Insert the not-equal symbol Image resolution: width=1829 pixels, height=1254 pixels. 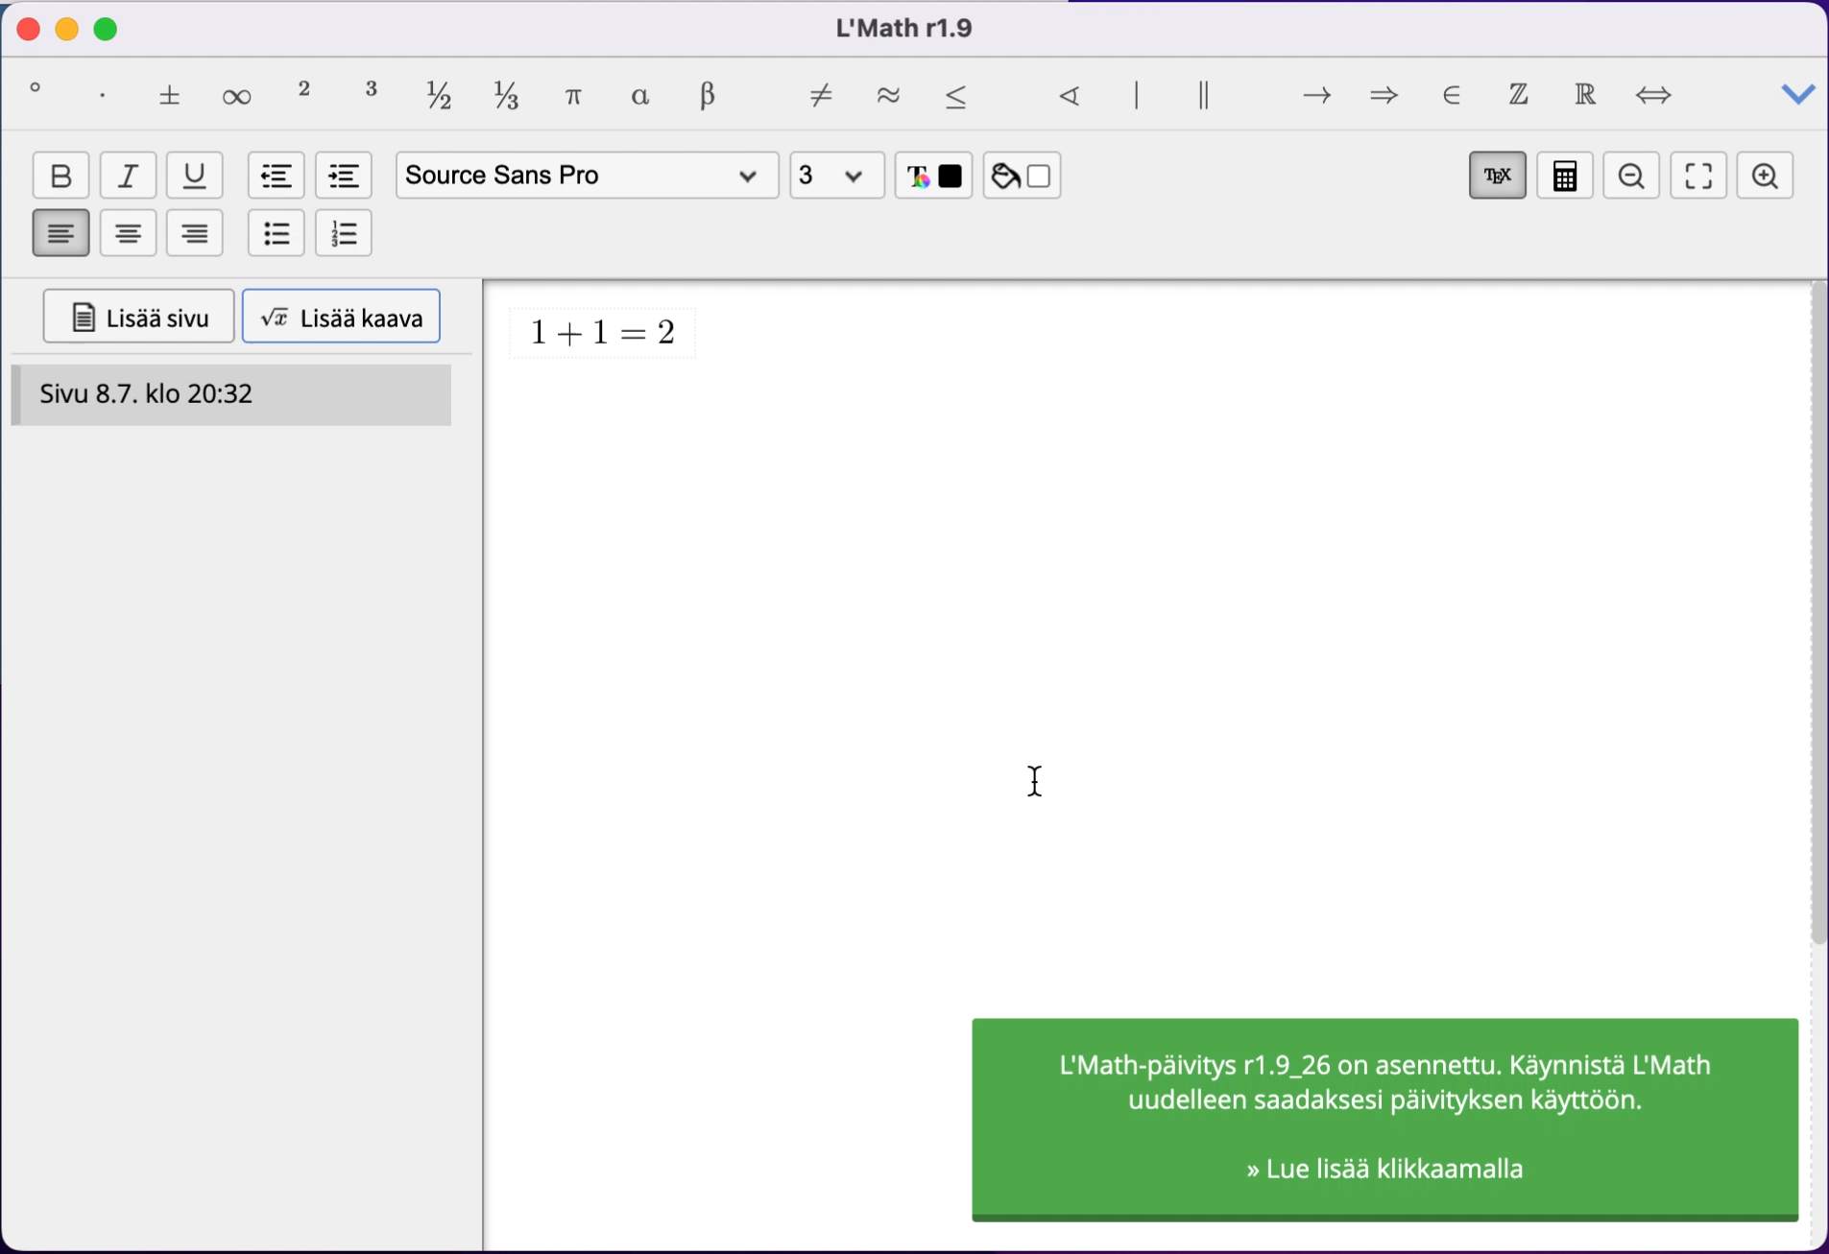click(822, 94)
